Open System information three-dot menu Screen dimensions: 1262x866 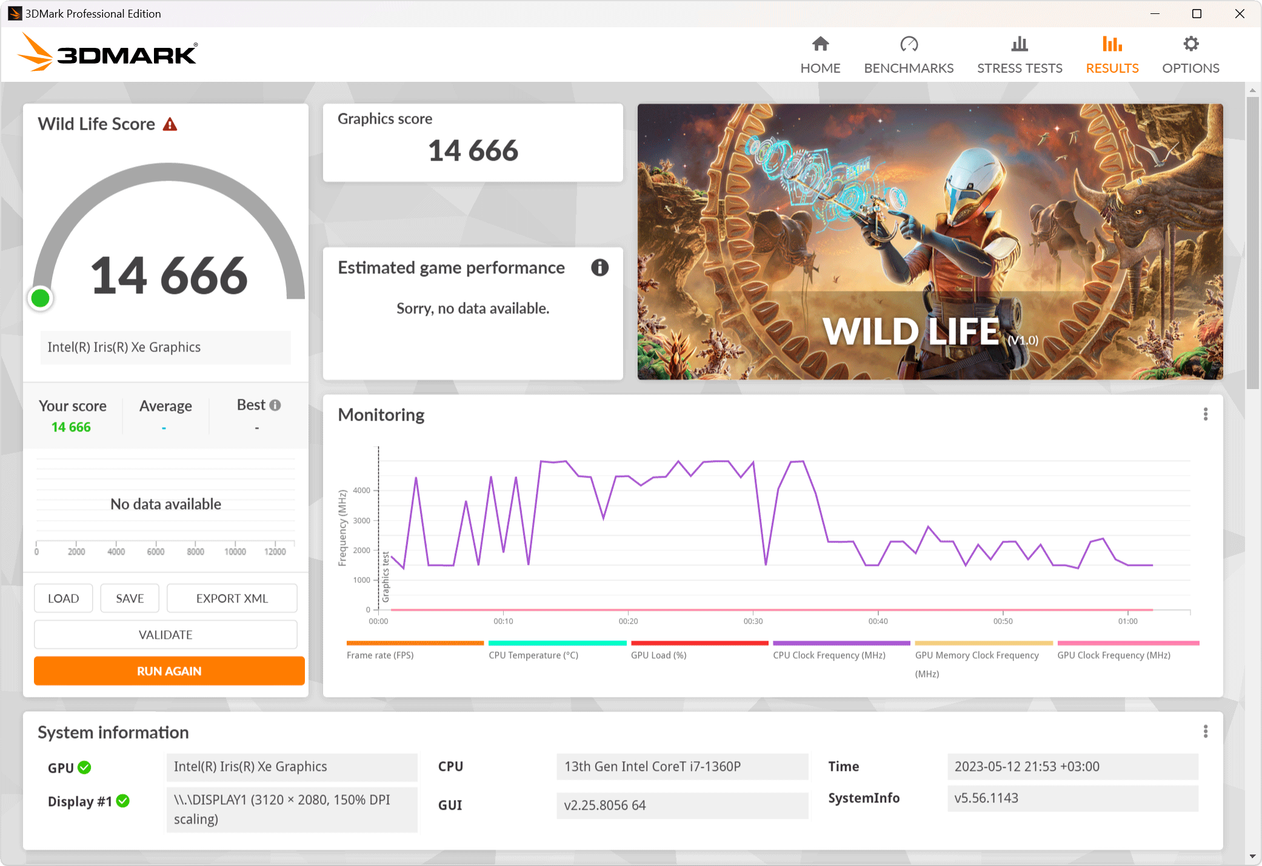(x=1205, y=731)
